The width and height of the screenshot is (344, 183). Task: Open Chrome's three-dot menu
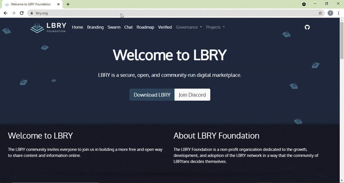[338, 13]
